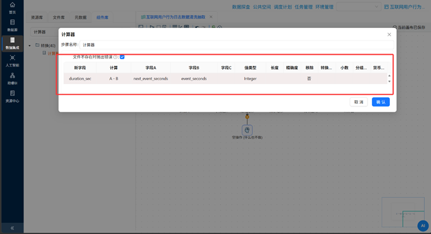Click the 否 cell under 移除

pos(309,78)
